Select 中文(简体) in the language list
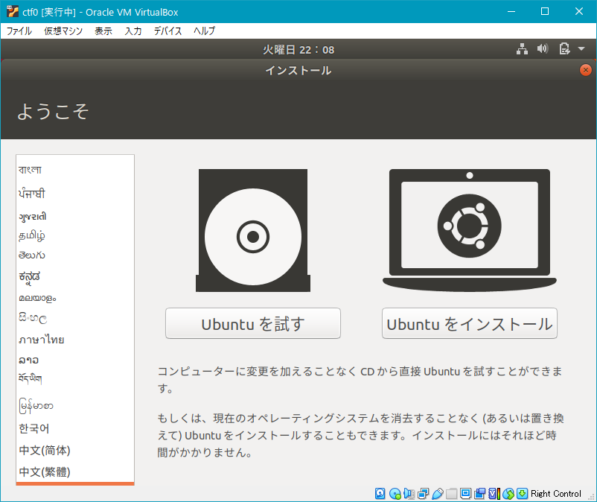 (x=75, y=450)
